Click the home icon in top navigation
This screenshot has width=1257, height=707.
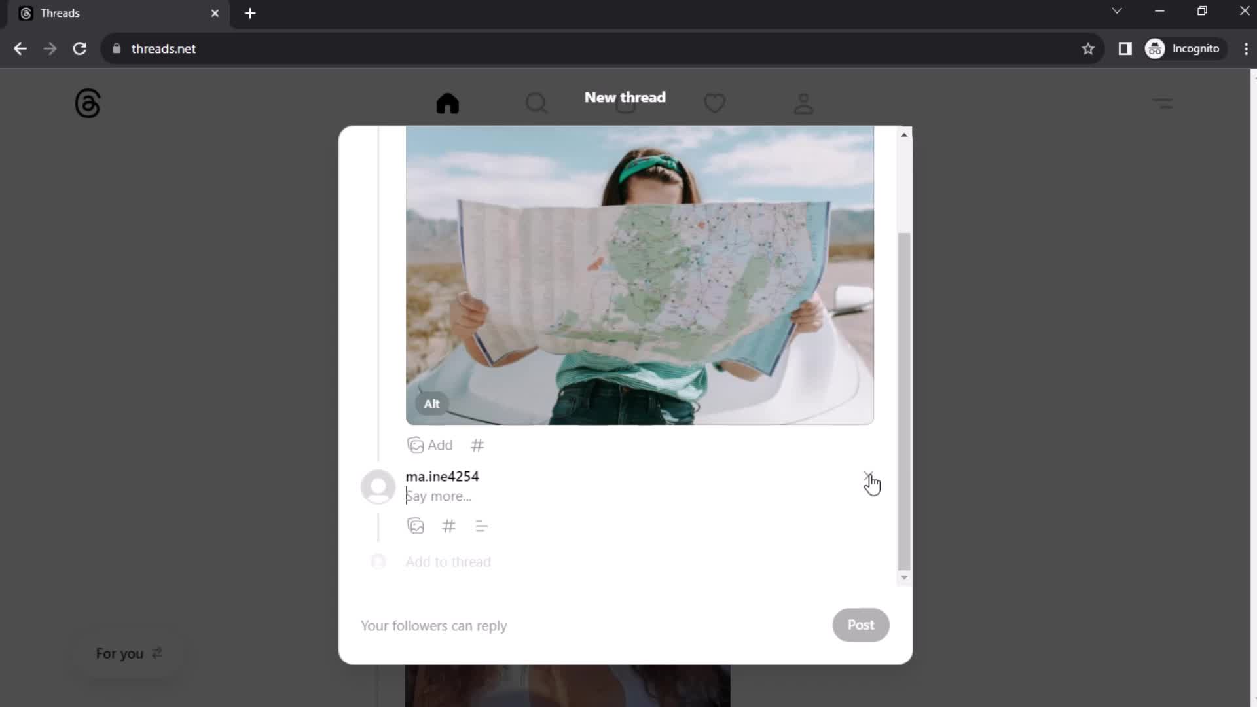[x=449, y=103]
